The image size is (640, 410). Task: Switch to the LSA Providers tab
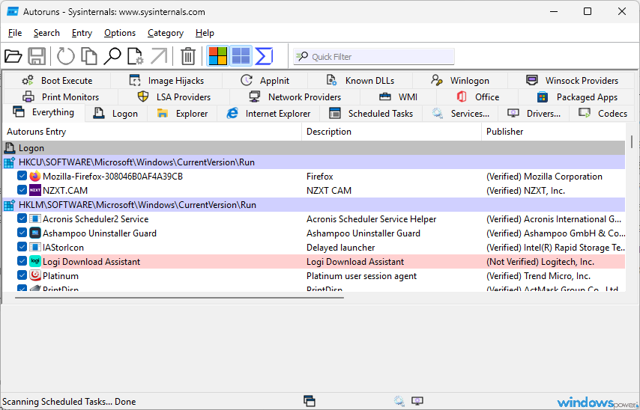pyautogui.click(x=175, y=97)
